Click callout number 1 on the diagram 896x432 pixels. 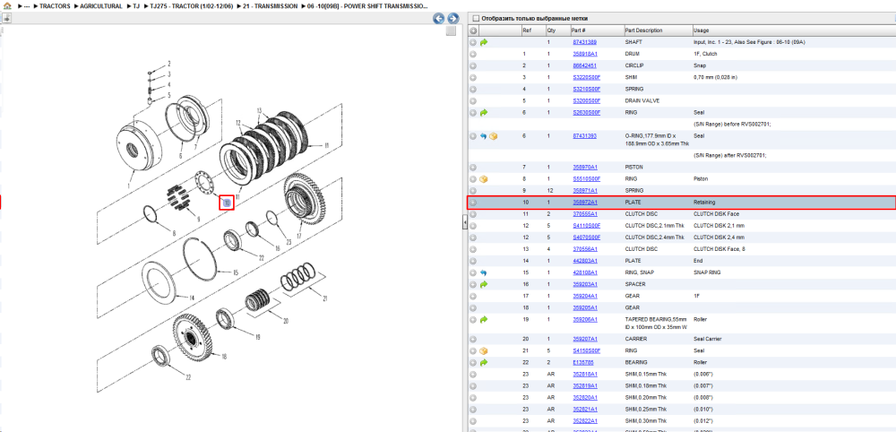pos(129,186)
